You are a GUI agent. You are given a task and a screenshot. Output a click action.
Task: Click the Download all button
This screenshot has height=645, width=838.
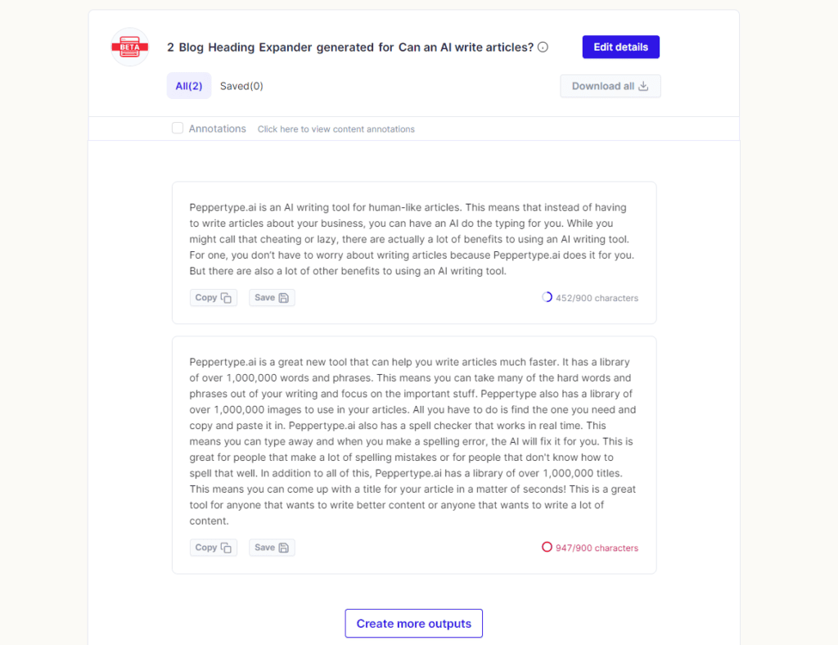point(610,86)
